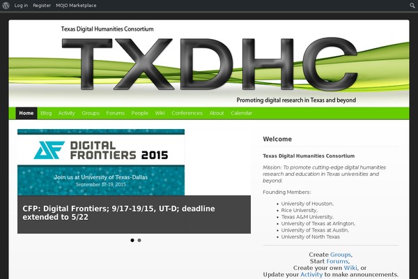
Task: Click 'Rice University' list entry
Action: pyautogui.click(x=300, y=211)
